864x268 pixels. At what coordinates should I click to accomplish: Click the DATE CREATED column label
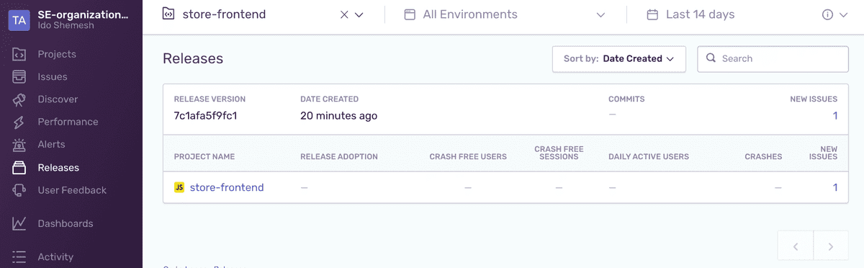tap(329, 99)
